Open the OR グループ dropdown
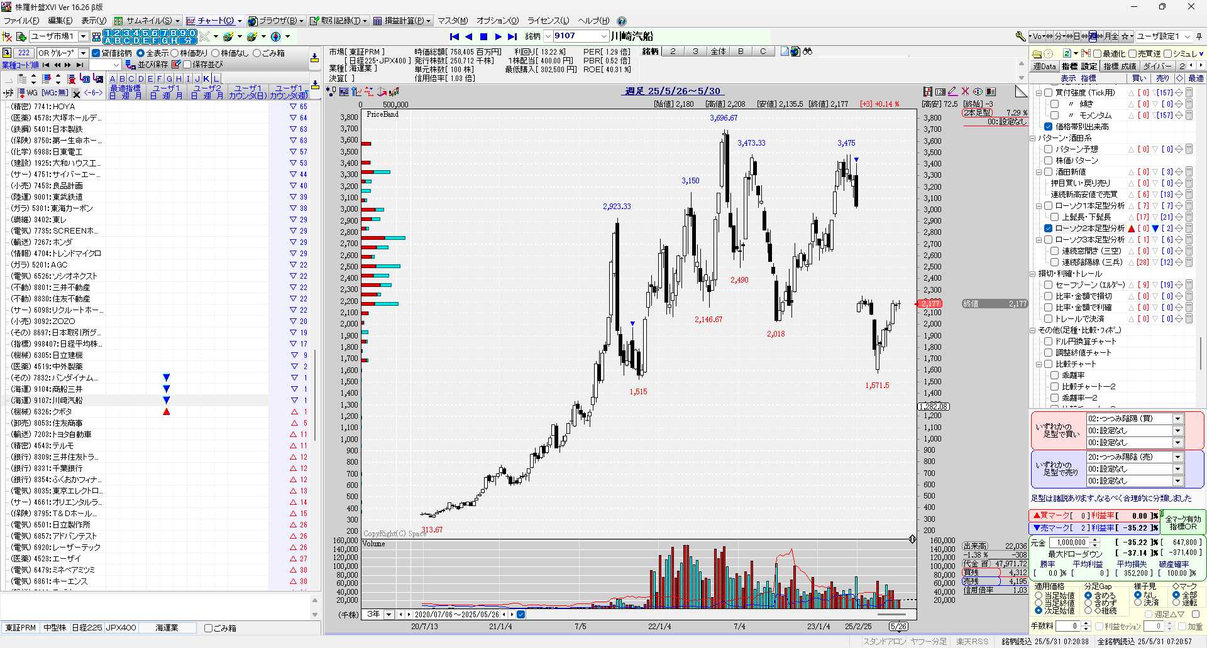 pyautogui.click(x=83, y=53)
